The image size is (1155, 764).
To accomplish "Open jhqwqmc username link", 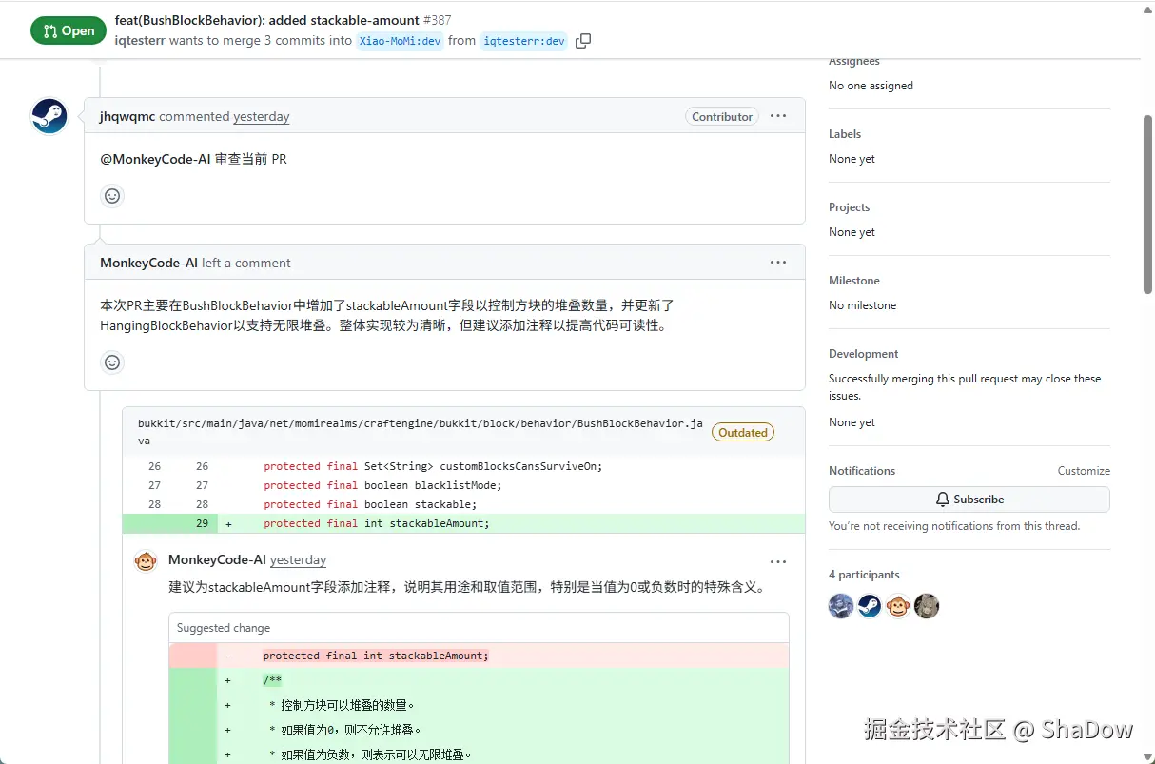I will tap(127, 116).
